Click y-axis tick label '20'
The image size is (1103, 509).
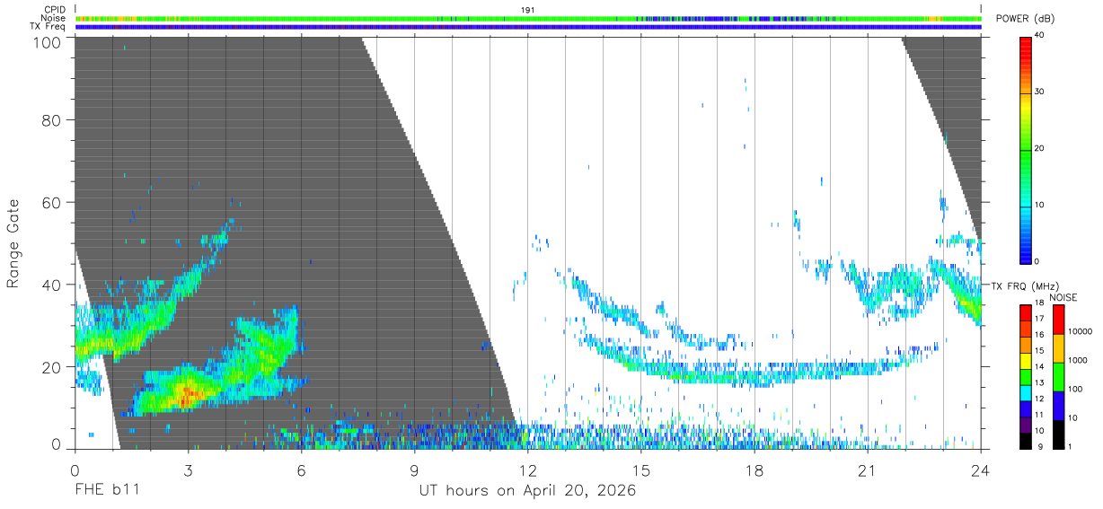click(52, 367)
